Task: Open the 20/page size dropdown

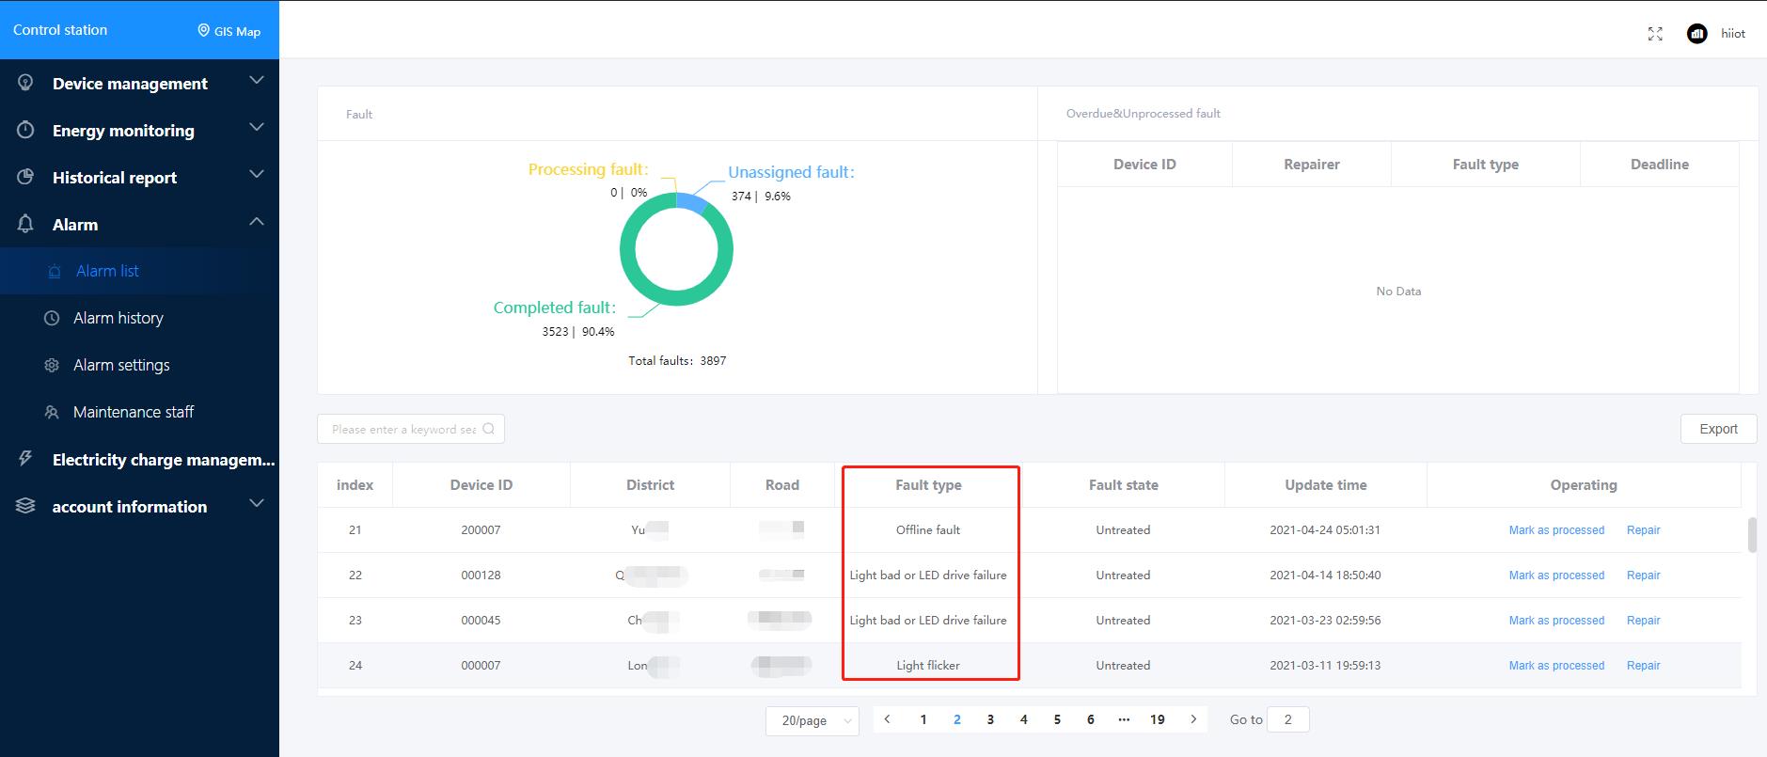Action: 813,720
